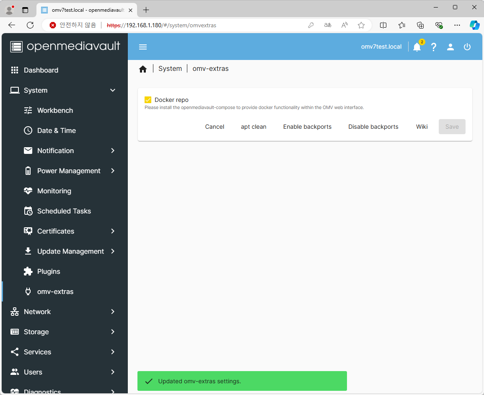The height and width of the screenshot is (395, 484).
Task: Open the help question mark icon
Action: pos(434,47)
